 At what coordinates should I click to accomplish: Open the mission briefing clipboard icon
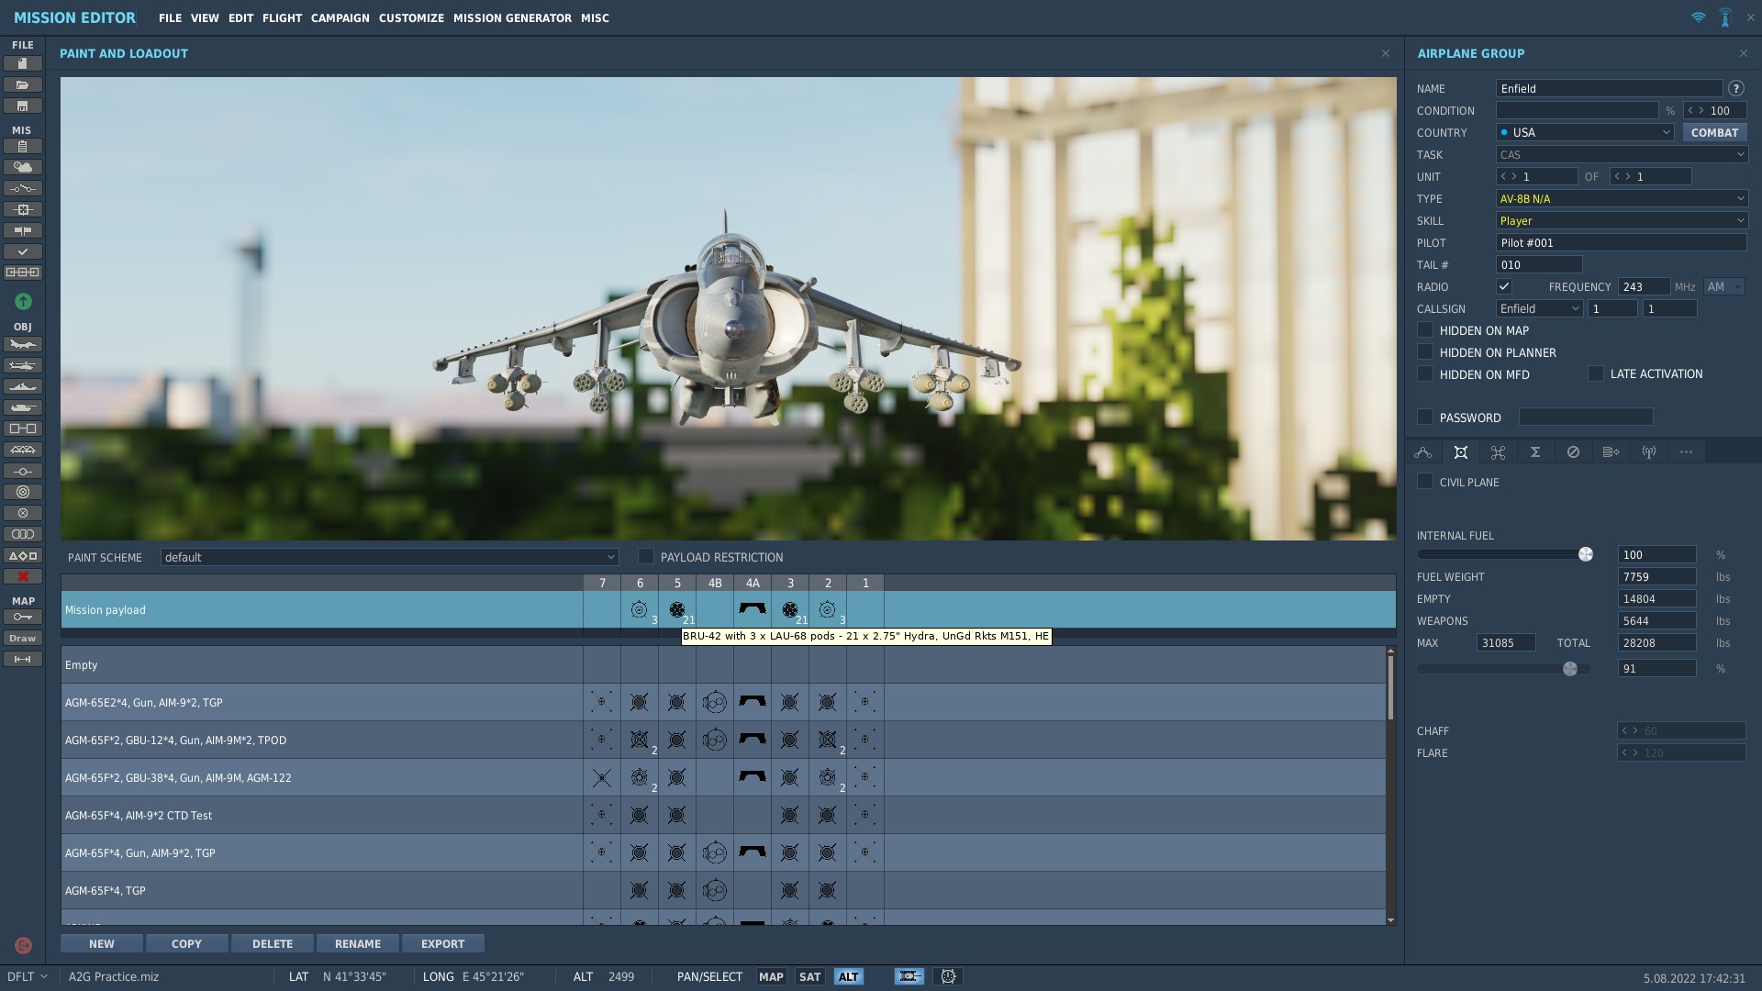tap(23, 146)
